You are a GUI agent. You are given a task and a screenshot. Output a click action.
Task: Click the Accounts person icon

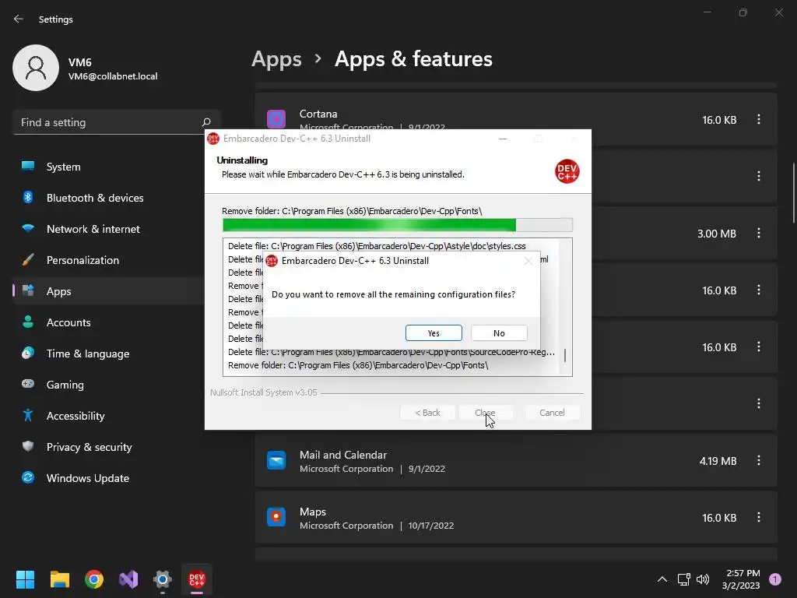point(28,322)
